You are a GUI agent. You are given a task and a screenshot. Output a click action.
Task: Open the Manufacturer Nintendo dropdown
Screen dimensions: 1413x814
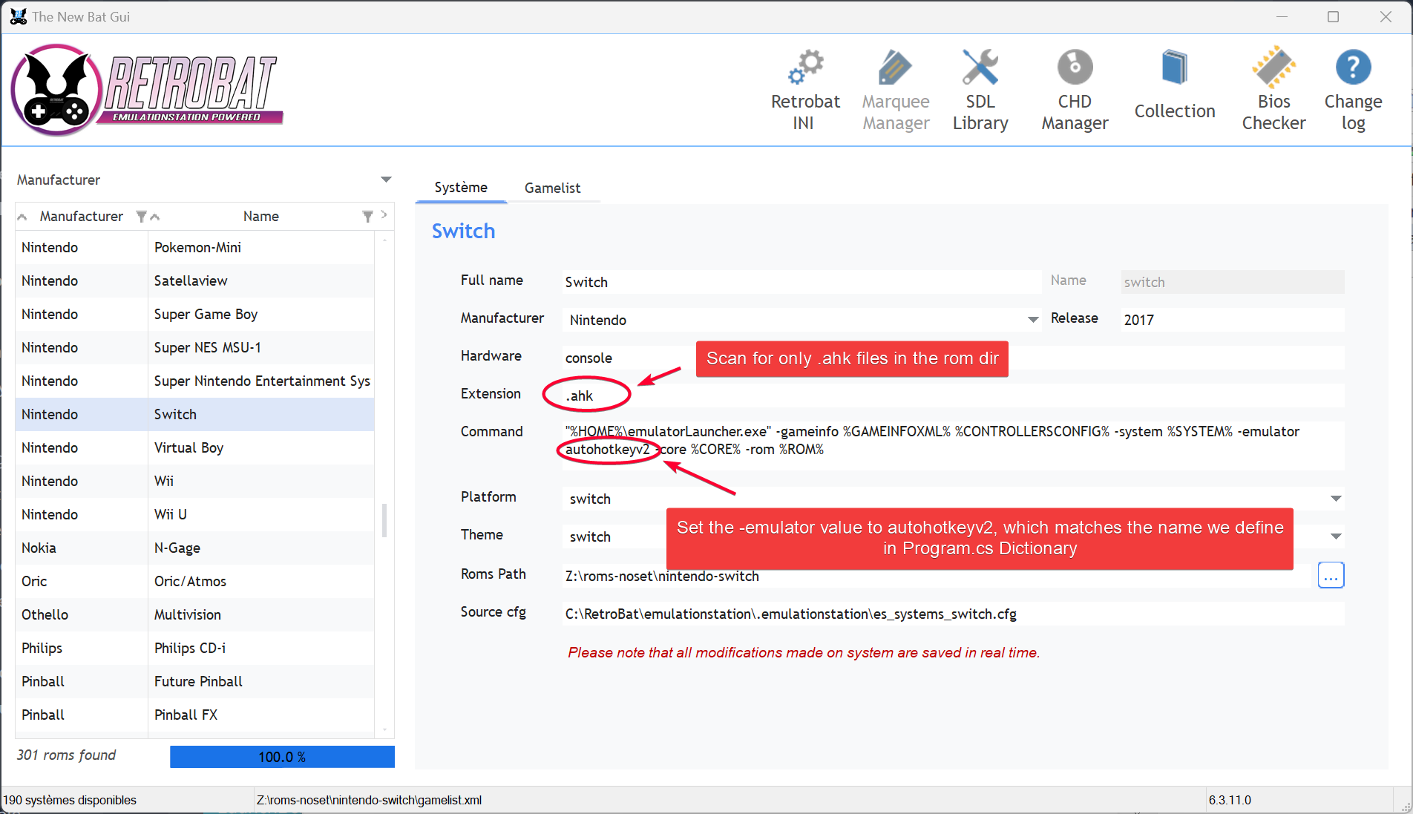point(1033,320)
